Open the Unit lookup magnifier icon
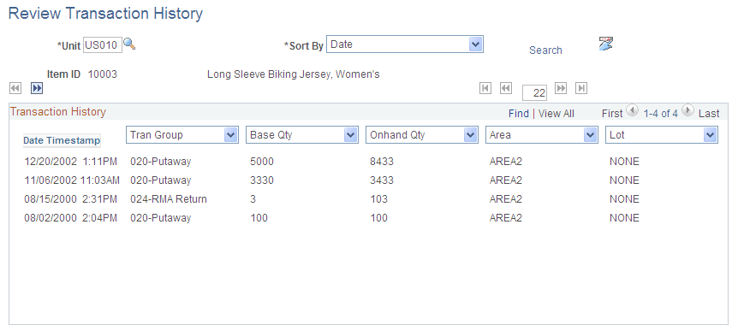The width and height of the screenshot is (738, 331). click(x=129, y=44)
